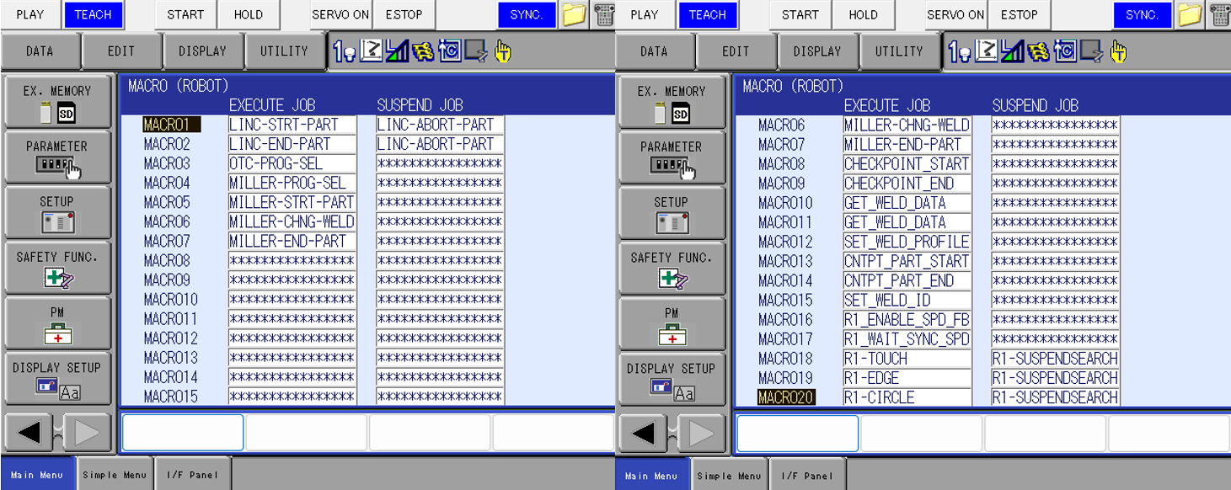Open the SETUP menu on the right screen
This screenshot has height=490, width=1231.
pos(672,212)
